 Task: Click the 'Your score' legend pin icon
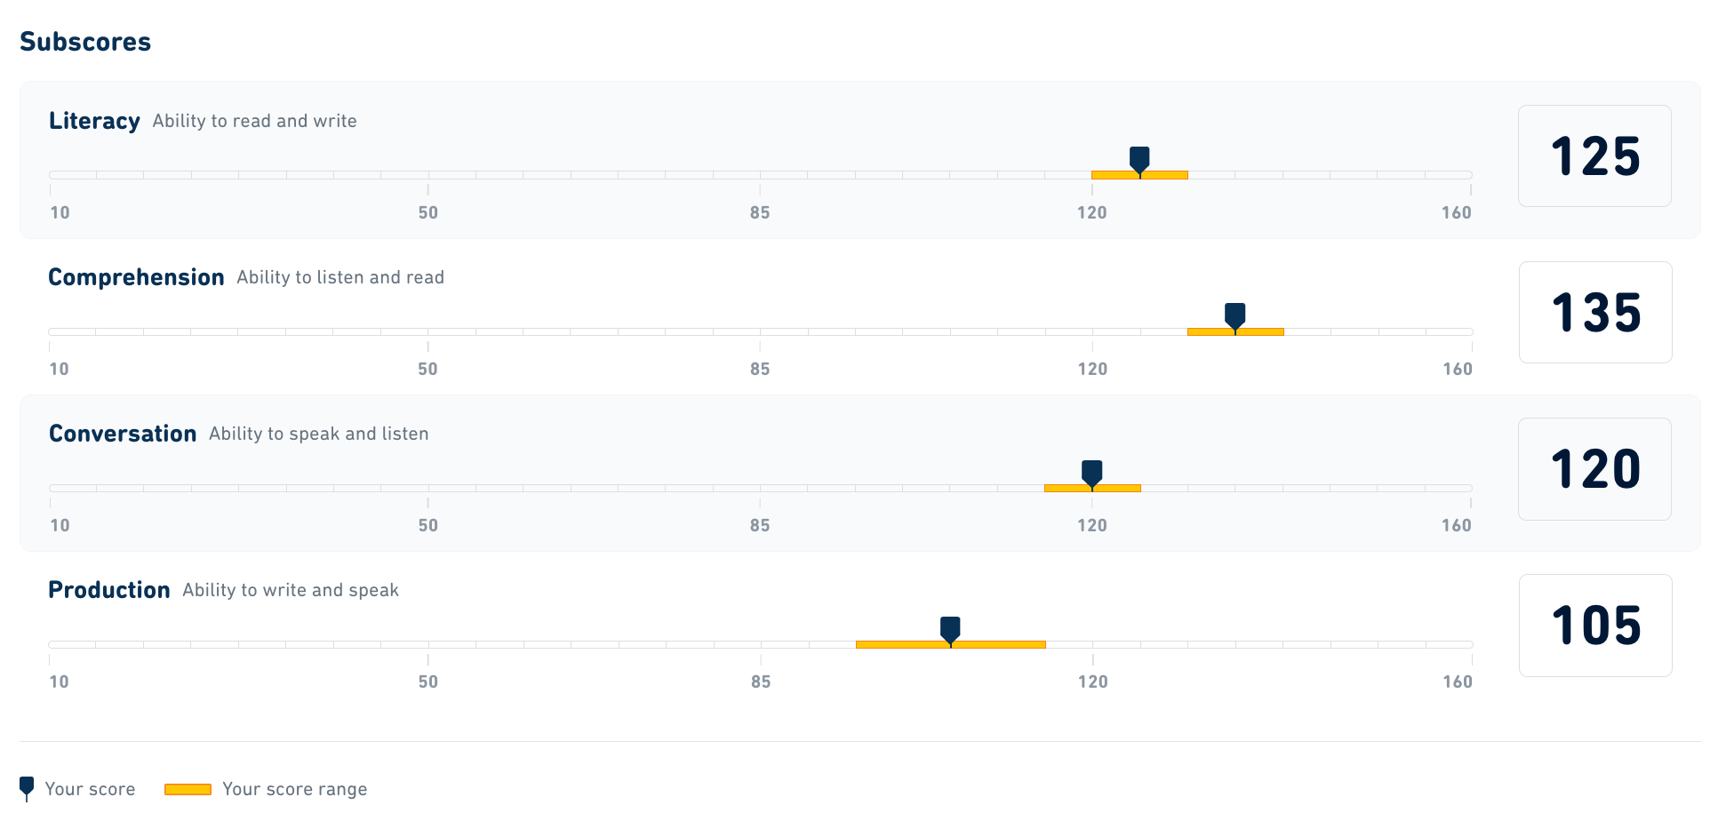27,787
